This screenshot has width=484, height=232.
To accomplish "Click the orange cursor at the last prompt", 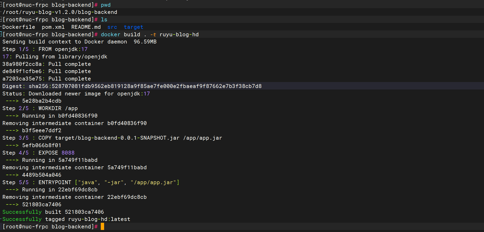I will pyautogui.click(x=102, y=226).
